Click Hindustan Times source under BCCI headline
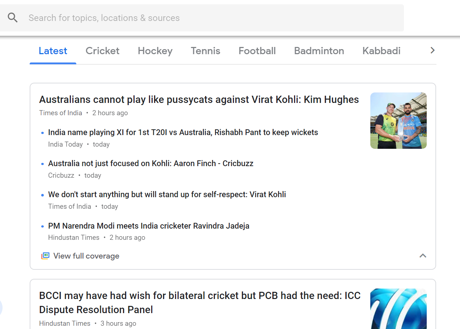 click(65, 324)
